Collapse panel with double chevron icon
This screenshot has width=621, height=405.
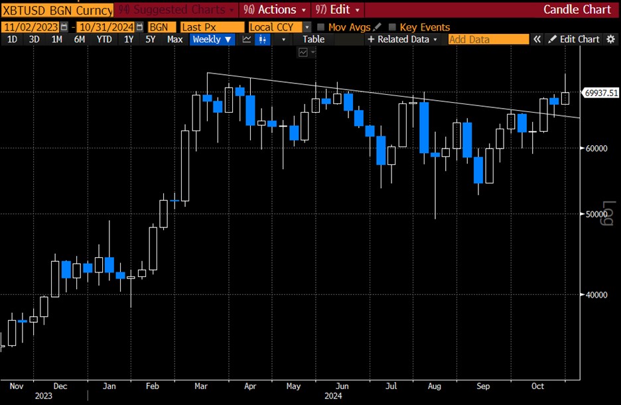pos(537,39)
